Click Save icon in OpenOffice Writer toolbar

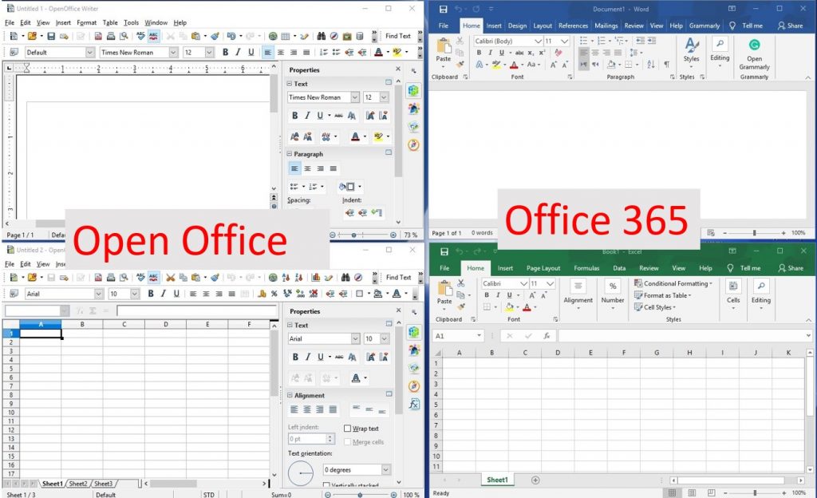[51, 36]
